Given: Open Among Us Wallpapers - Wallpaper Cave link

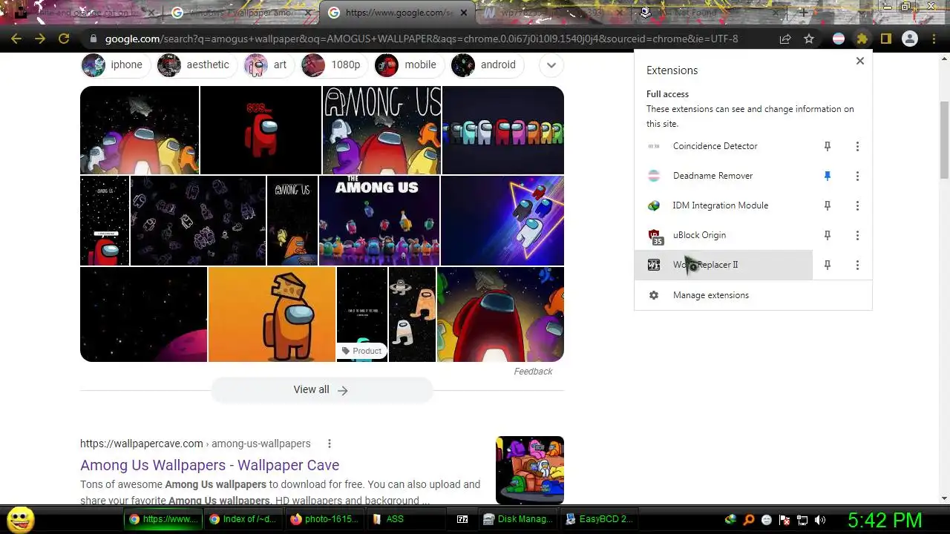Looking at the screenshot, I should pyautogui.click(x=209, y=465).
